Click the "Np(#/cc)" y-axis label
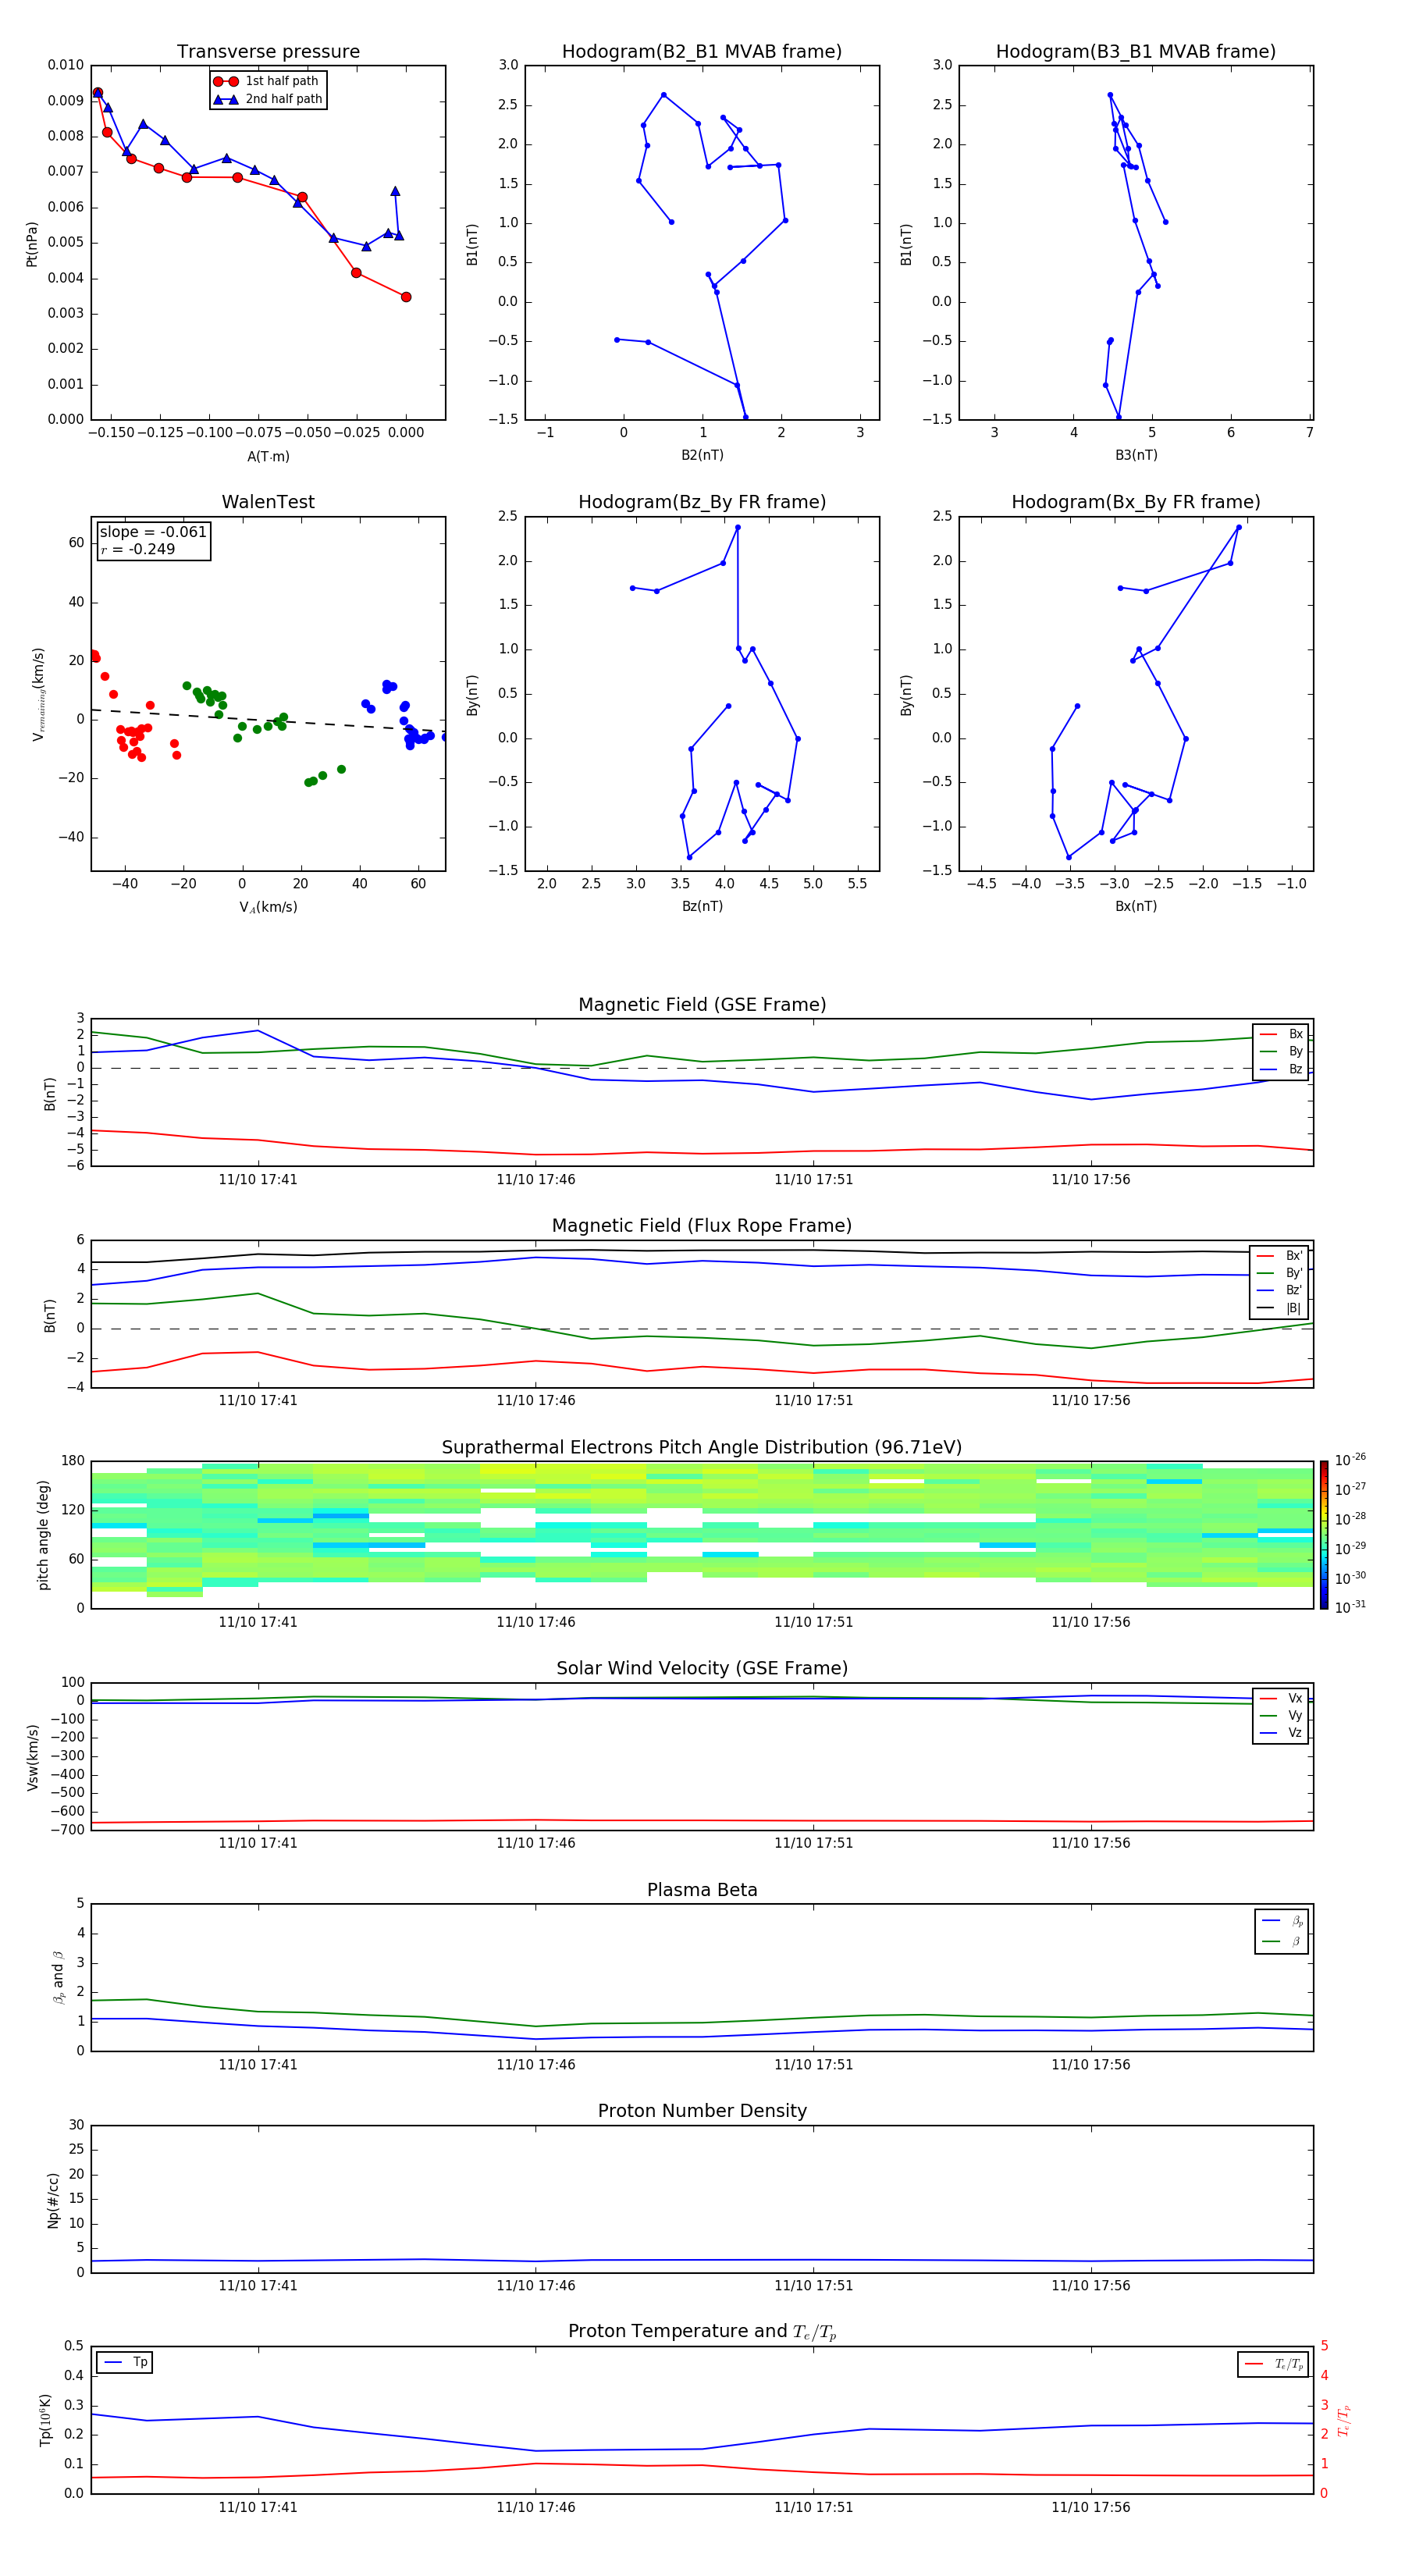 pyautogui.click(x=53, y=2200)
